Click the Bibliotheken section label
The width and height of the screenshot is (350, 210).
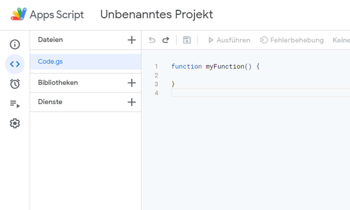58,83
